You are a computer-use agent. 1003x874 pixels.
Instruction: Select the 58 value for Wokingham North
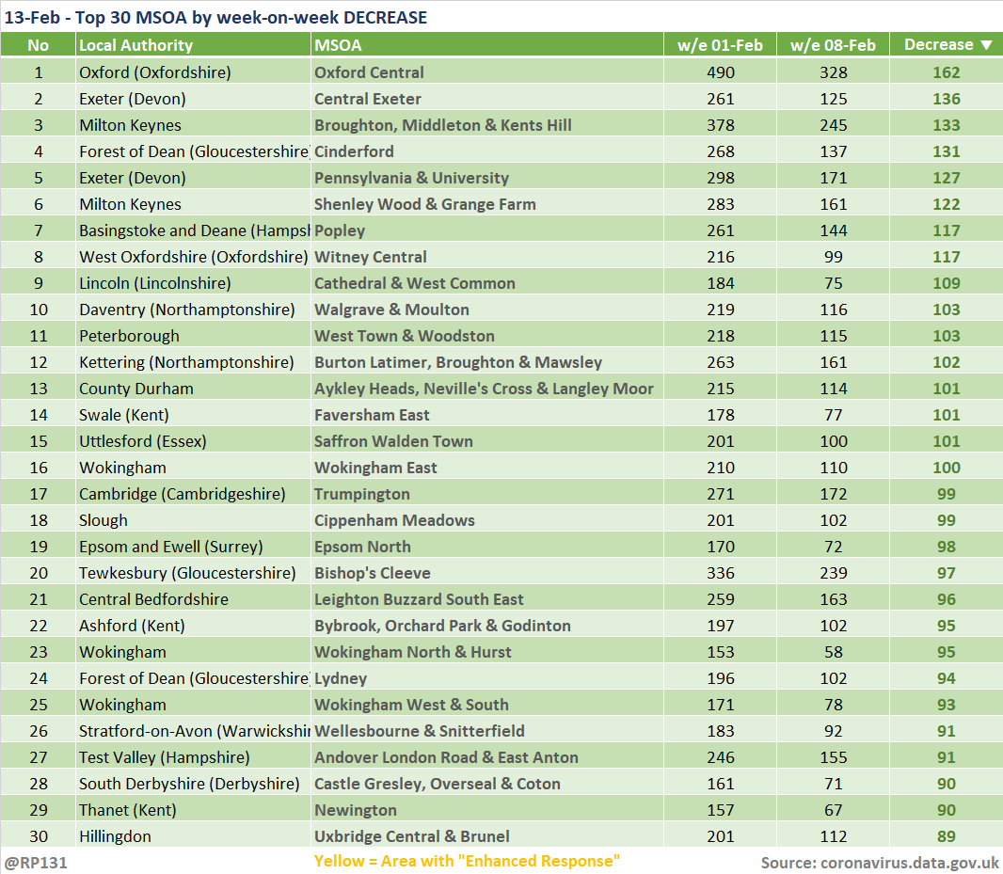(x=833, y=651)
